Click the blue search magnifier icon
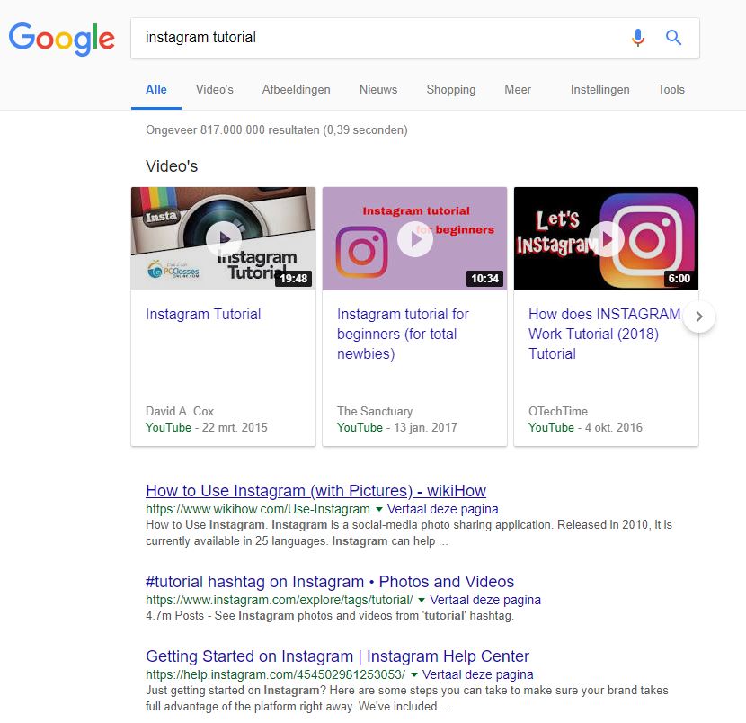Screen dimensions: 746x723 point(673,37)
